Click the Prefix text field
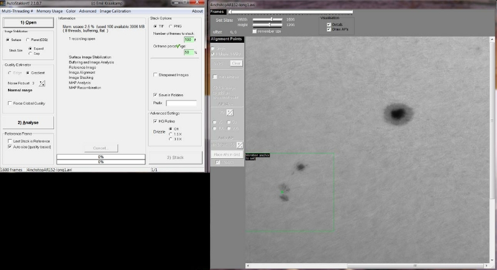497x270 pixels. [181, 103]
